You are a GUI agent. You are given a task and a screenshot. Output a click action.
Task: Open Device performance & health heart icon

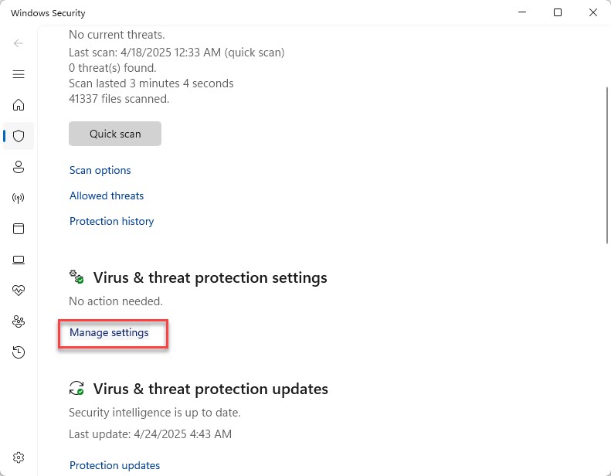[19, 291]
